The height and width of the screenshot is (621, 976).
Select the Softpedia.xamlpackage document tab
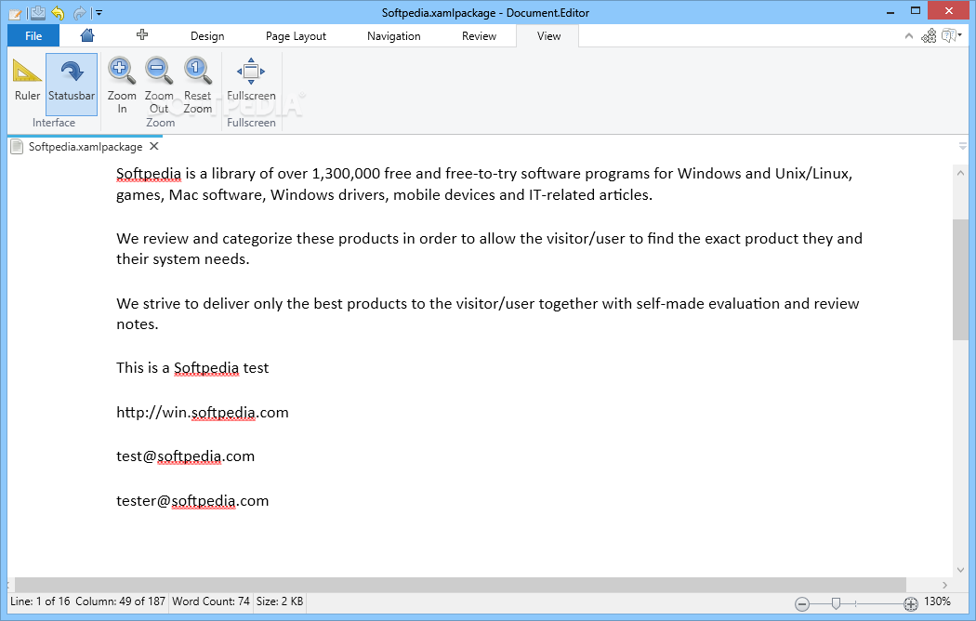86,147
